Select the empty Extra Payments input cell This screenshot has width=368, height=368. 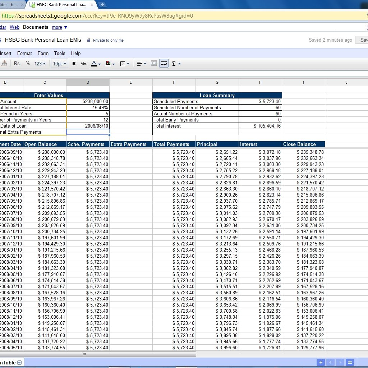(88, 132)
